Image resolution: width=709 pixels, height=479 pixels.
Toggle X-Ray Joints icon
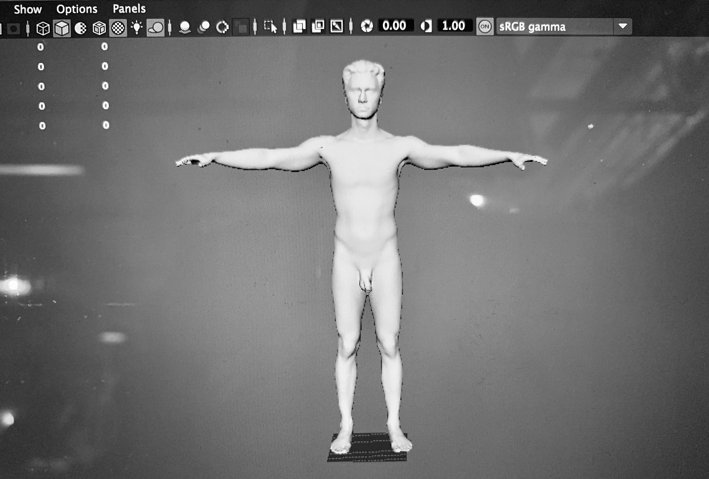337,26
